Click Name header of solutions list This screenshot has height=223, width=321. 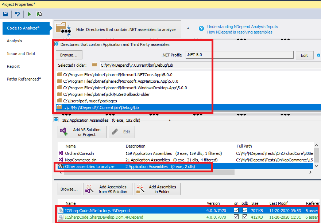[71, 146]
